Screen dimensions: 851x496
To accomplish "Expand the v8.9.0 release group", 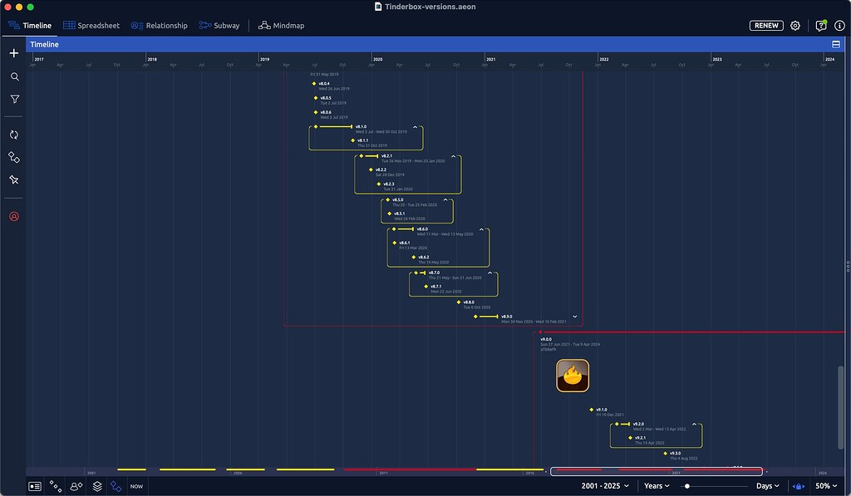I will (x=573, y=317).
